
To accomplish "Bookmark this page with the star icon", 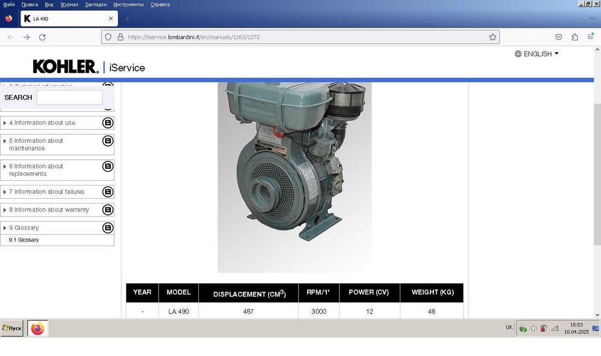I will pos(493,37).
